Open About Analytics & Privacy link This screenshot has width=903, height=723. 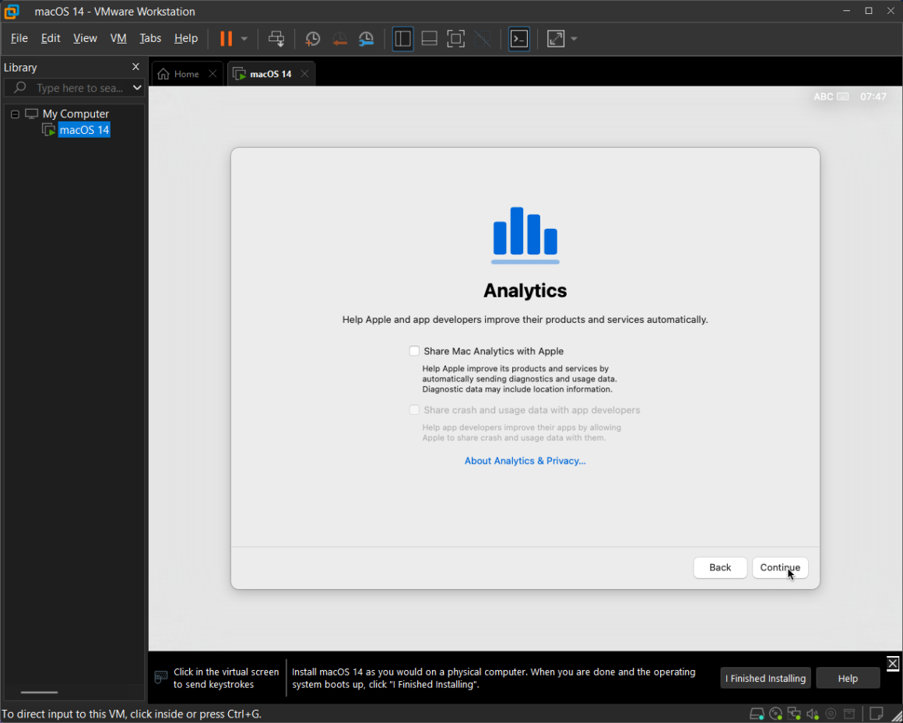525,461
